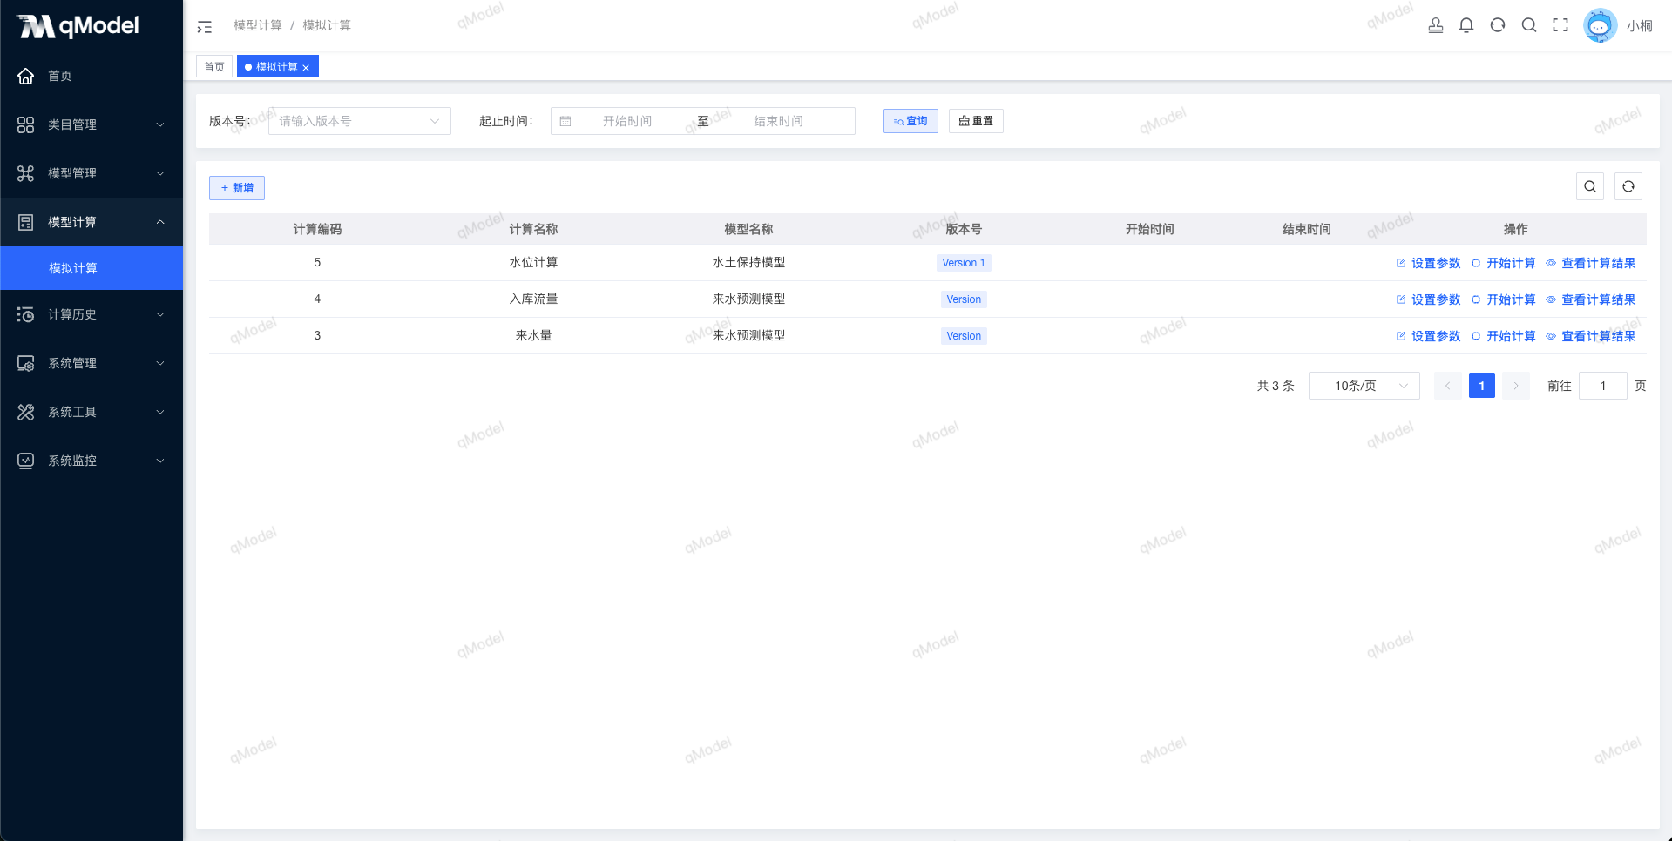Click the 模型计算 sidebar icon
1672x841 pixels.
tap(26, 222)
